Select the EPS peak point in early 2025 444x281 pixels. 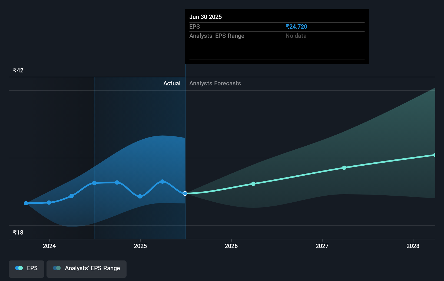tap(162, 182)
